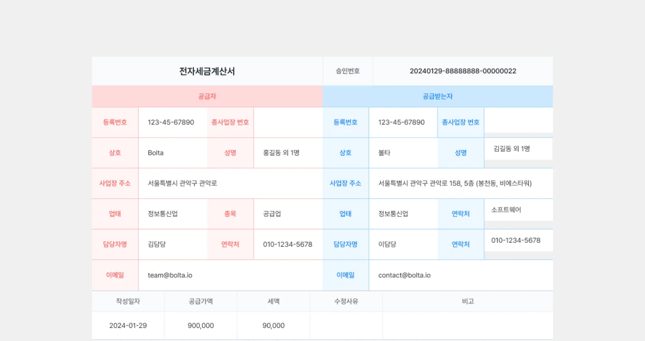Screen dimensions: 645x341
Task: Select the 공급받는자 (recipient) section header
Action: click(437, 96)
